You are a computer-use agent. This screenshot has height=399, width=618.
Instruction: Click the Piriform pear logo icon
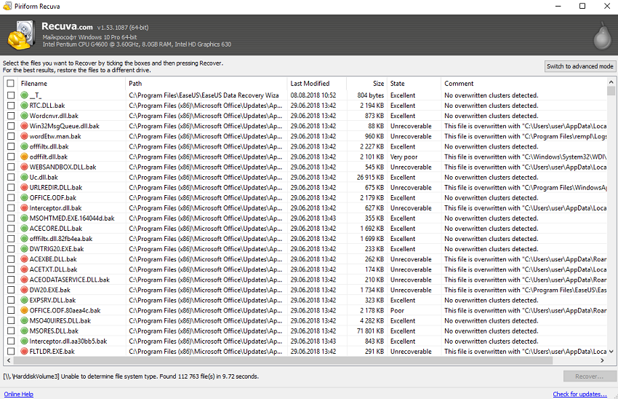[x=599, y=35]
